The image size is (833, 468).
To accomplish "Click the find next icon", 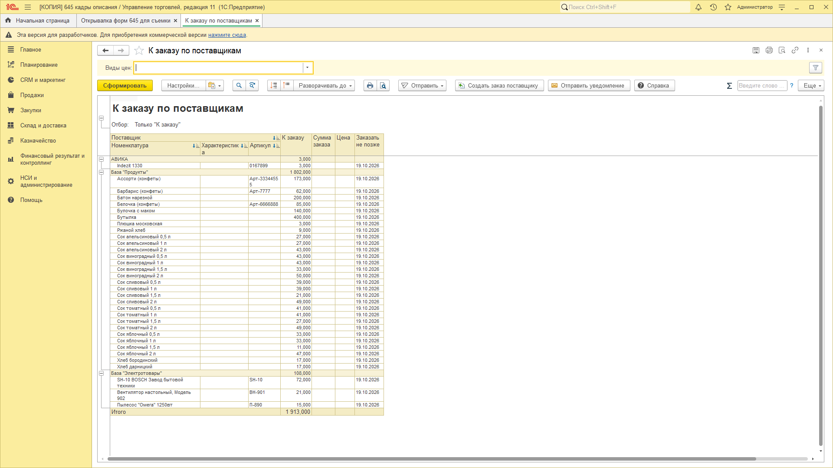I will point(252,86).
